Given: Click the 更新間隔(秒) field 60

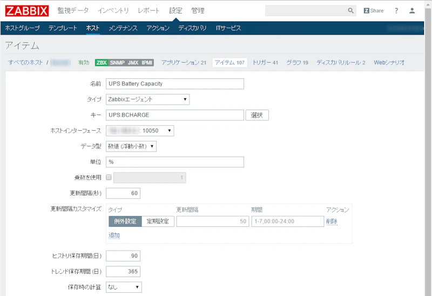Looking at the screenshot, I should (x=123, y=193).
